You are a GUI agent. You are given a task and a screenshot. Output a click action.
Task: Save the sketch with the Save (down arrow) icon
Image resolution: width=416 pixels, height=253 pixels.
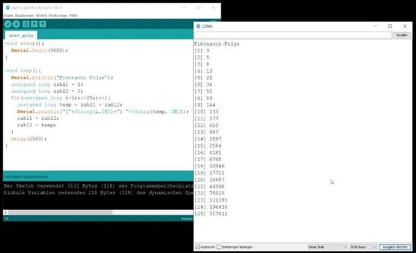point(43,24)
